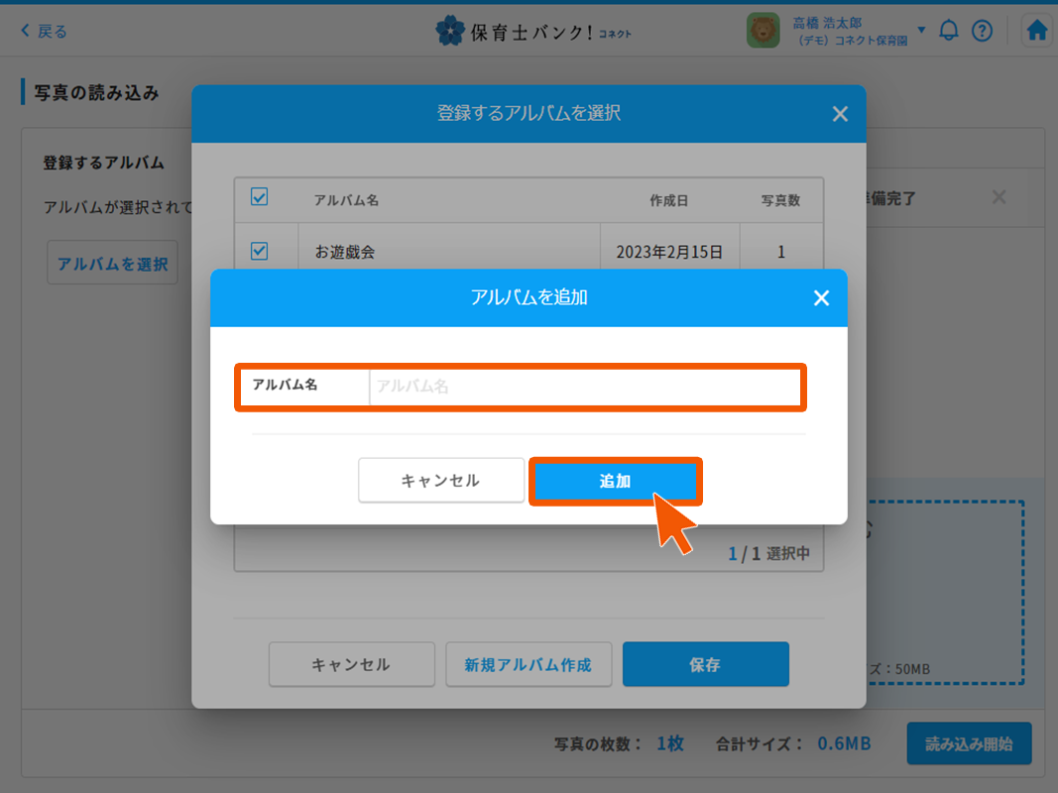Uncheck the お遊戯会 album checkbox
This screenshot has width=1058, height=793.
pyautogui.click(x=260, y=252)
